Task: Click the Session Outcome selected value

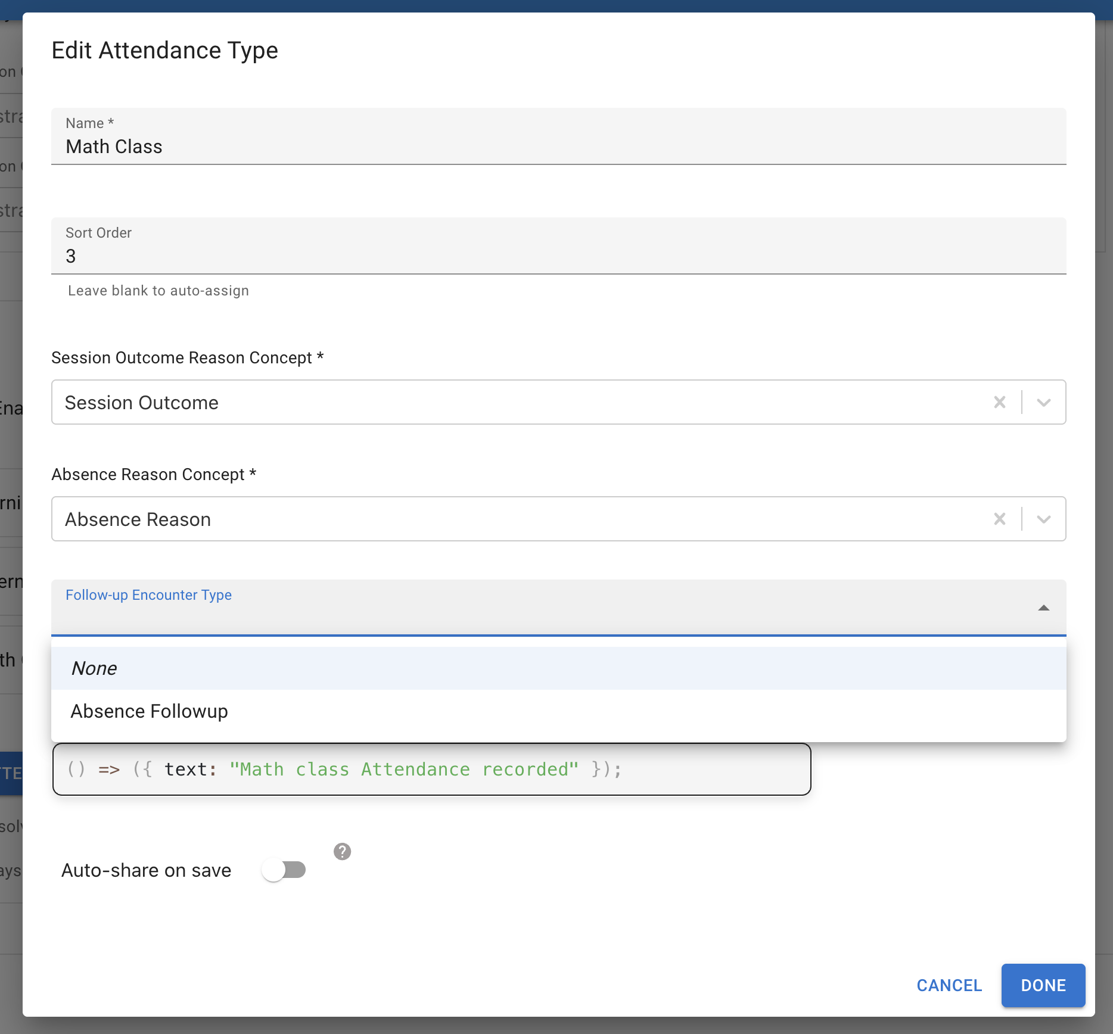Action: click(142, 403)
